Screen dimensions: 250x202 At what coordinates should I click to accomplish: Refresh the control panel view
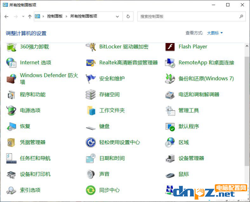pyautogui.click(x=128, y=16)
